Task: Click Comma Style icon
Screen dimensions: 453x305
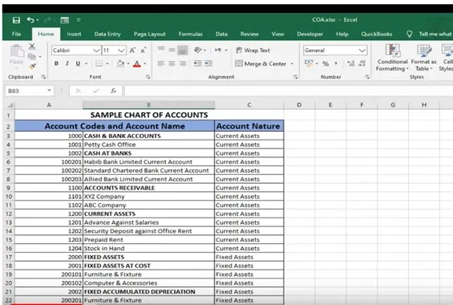Action: click(336, 63)
